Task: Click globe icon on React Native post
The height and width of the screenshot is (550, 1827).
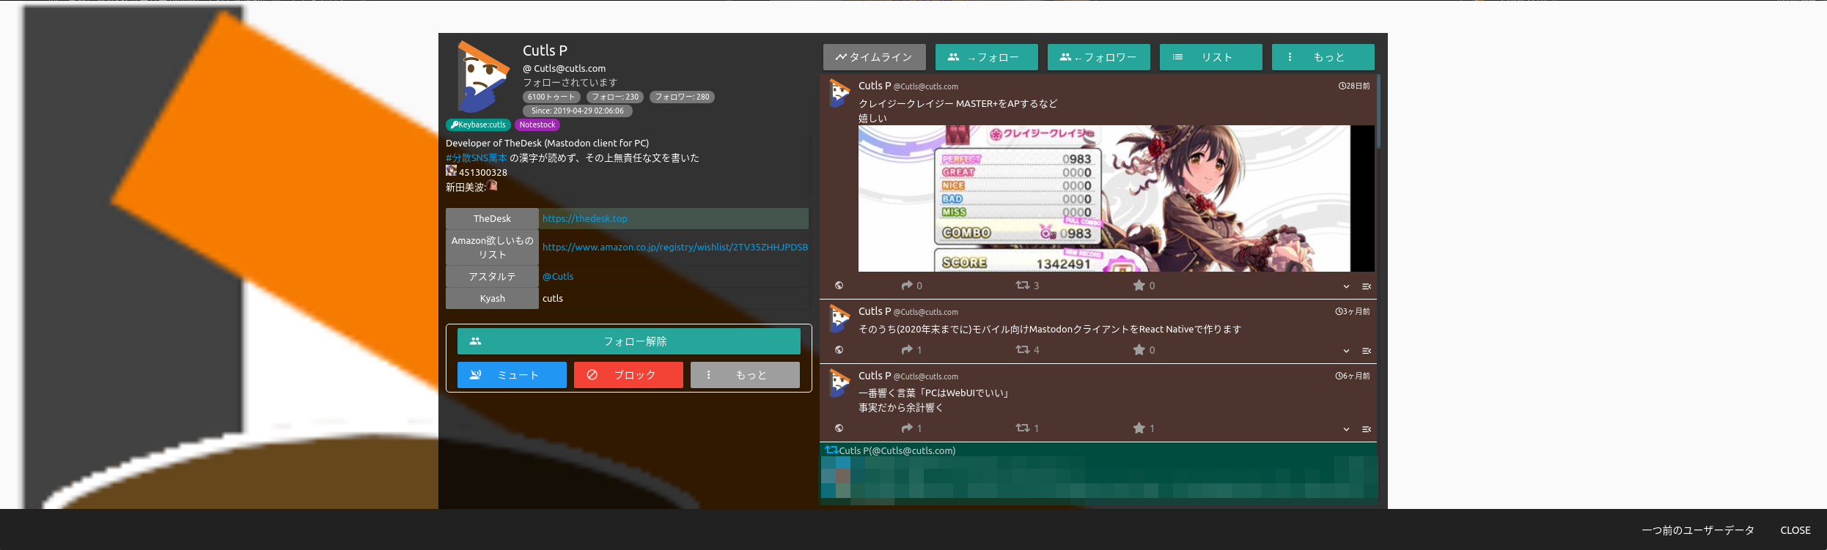Action: [839, 350]
